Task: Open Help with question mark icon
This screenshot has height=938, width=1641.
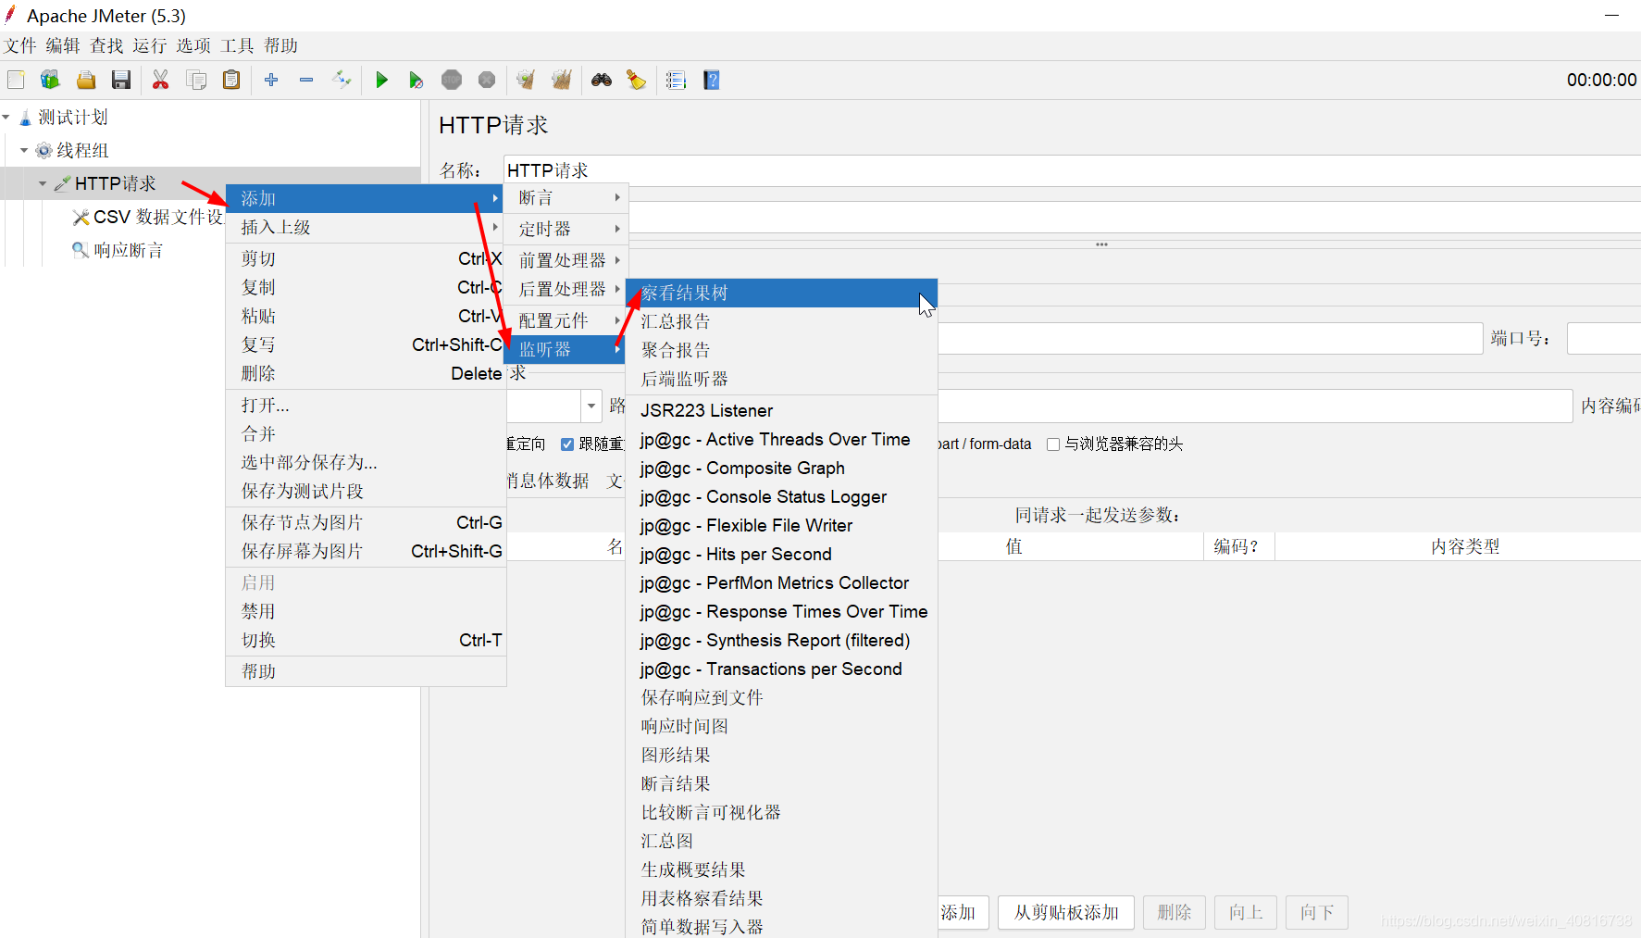Action: pos(712,81)
